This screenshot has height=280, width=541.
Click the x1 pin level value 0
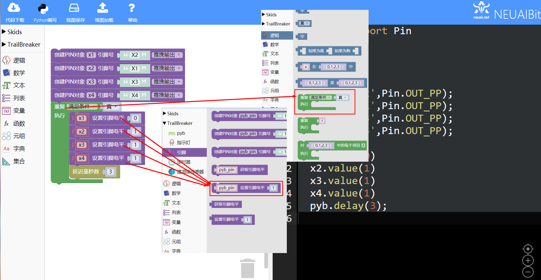click(135, 118)
